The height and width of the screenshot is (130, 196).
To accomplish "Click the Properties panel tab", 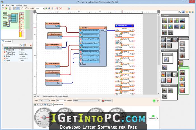I will click(7, 42).
